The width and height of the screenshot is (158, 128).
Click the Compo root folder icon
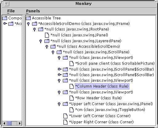pos(5,18)
